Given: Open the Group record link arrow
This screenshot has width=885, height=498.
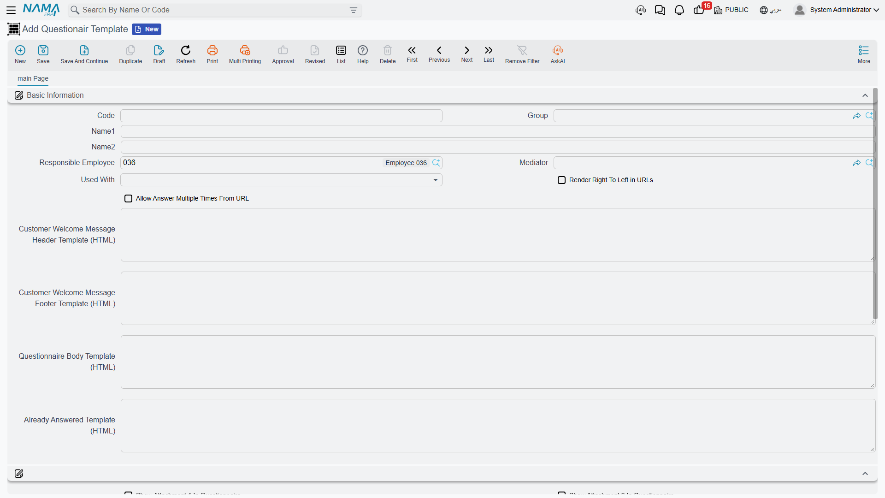Looking at the screenshot, I should [857, 116].
